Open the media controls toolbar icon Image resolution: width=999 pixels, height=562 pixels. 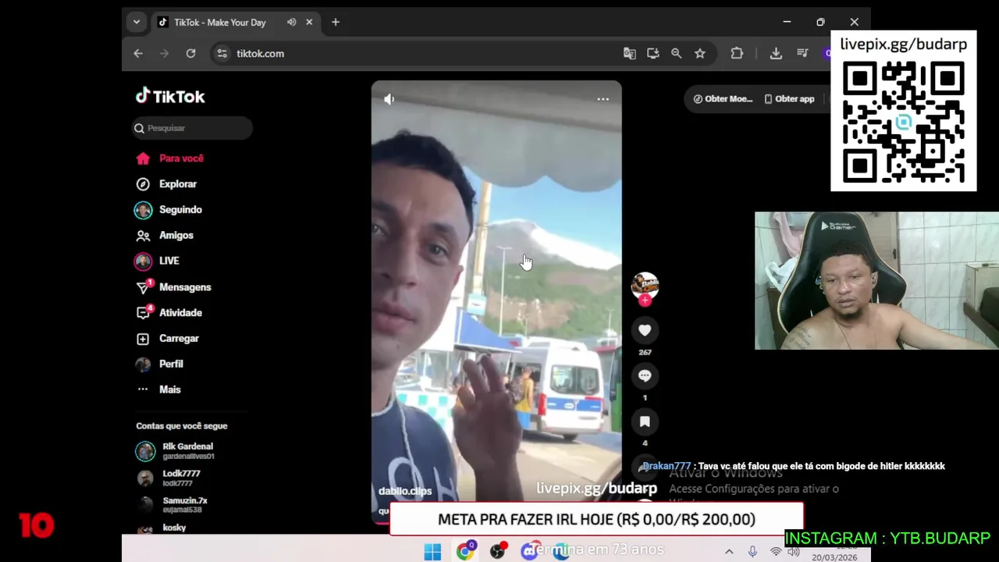(x=802, y=53)
